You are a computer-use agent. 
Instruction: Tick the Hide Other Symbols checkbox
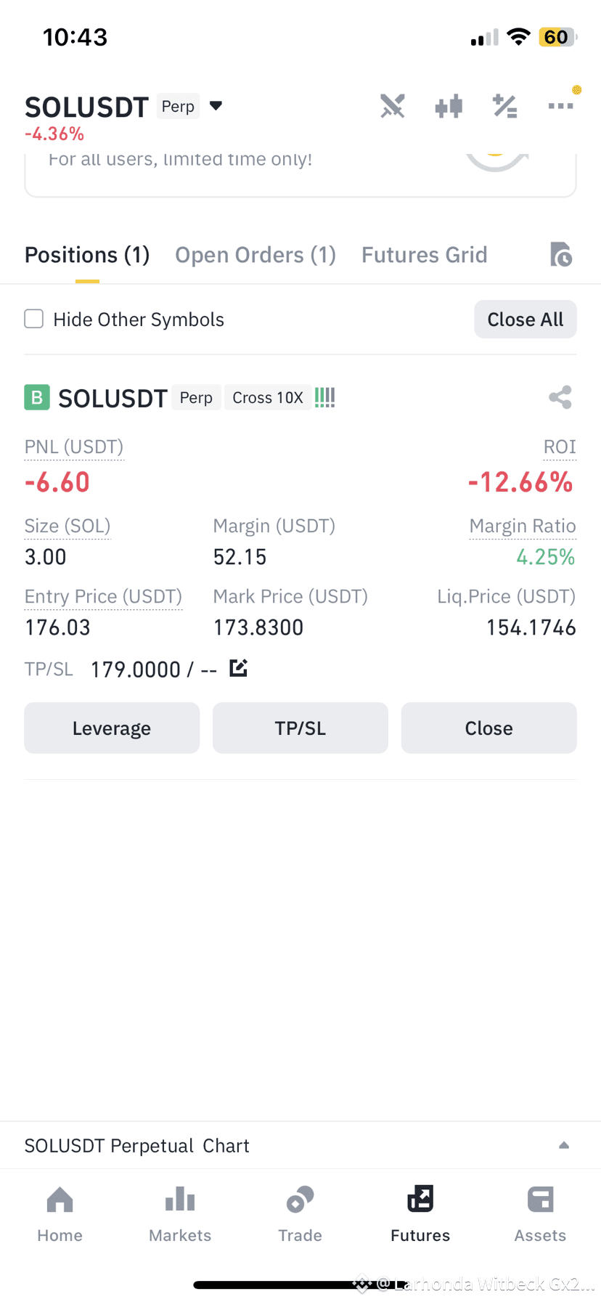[34, 319]
